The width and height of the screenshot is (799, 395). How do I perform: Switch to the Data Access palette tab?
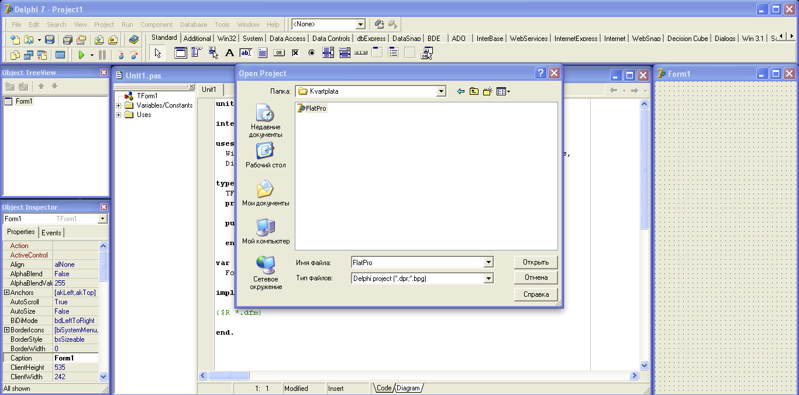point(287,39)
